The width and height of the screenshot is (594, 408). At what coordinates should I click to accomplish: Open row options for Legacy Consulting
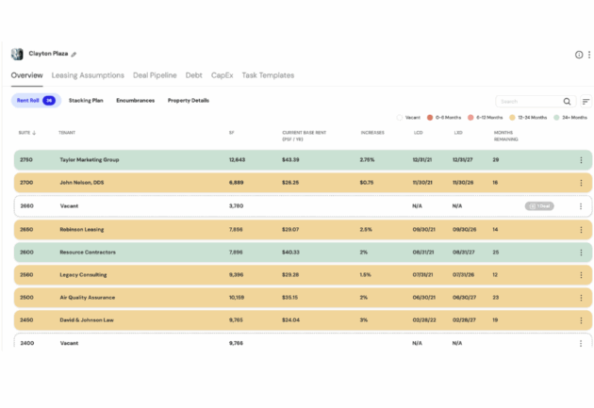[x=581, y=275]
